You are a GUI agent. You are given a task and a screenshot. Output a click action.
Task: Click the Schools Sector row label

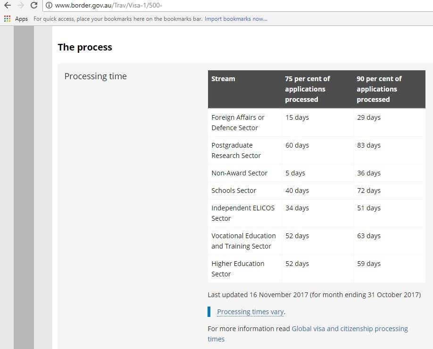pyautogui.click(x=233, y=191)
